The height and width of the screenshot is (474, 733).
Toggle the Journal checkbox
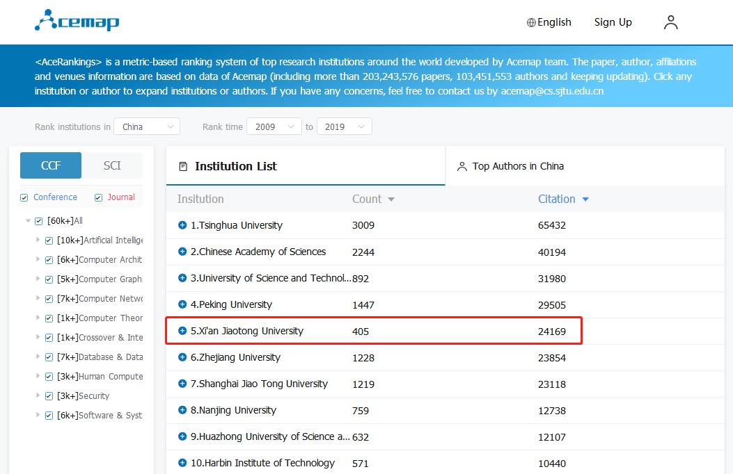click(98, 197)
